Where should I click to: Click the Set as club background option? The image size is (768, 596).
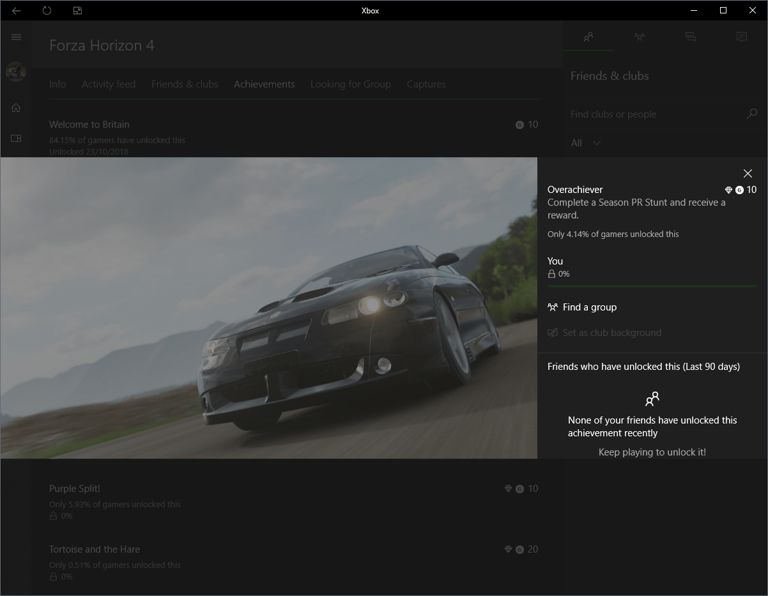tap(604, 333)
